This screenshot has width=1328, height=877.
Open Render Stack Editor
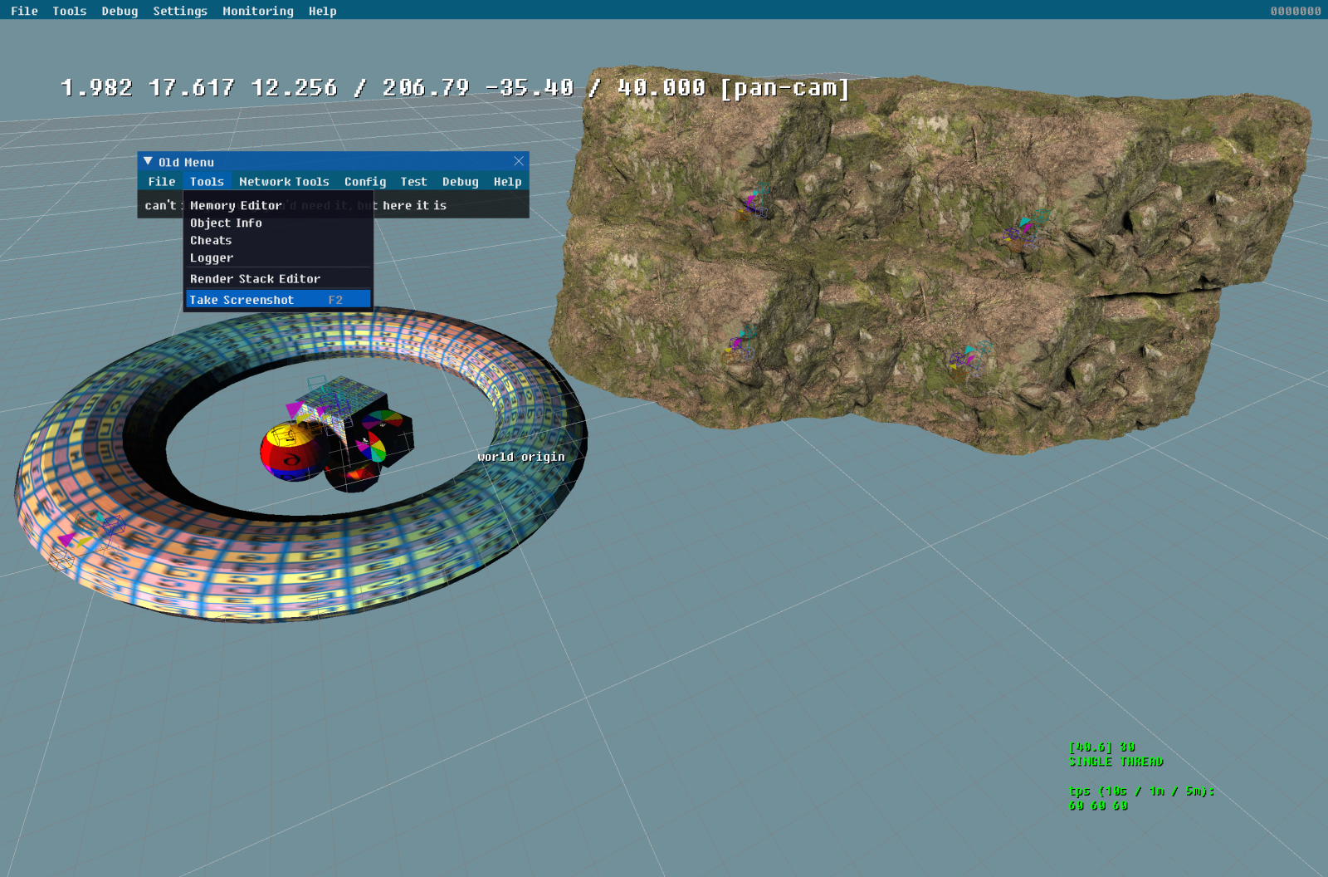coord(278,278)
